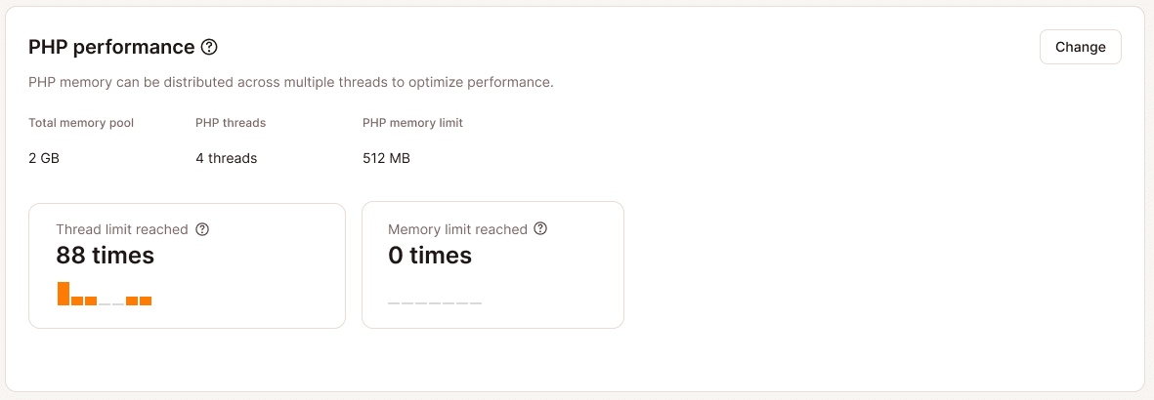Image resolution: width=1154 pixels, height=400 pixels.
Task: Select the Thread limit reached label text
Action: (121, 229)
